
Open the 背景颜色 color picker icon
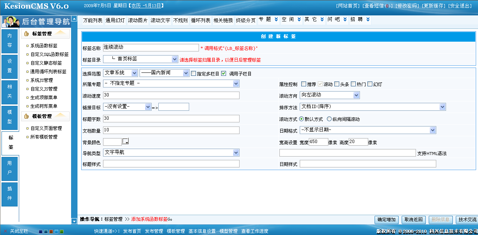click(x=124, y=142)
